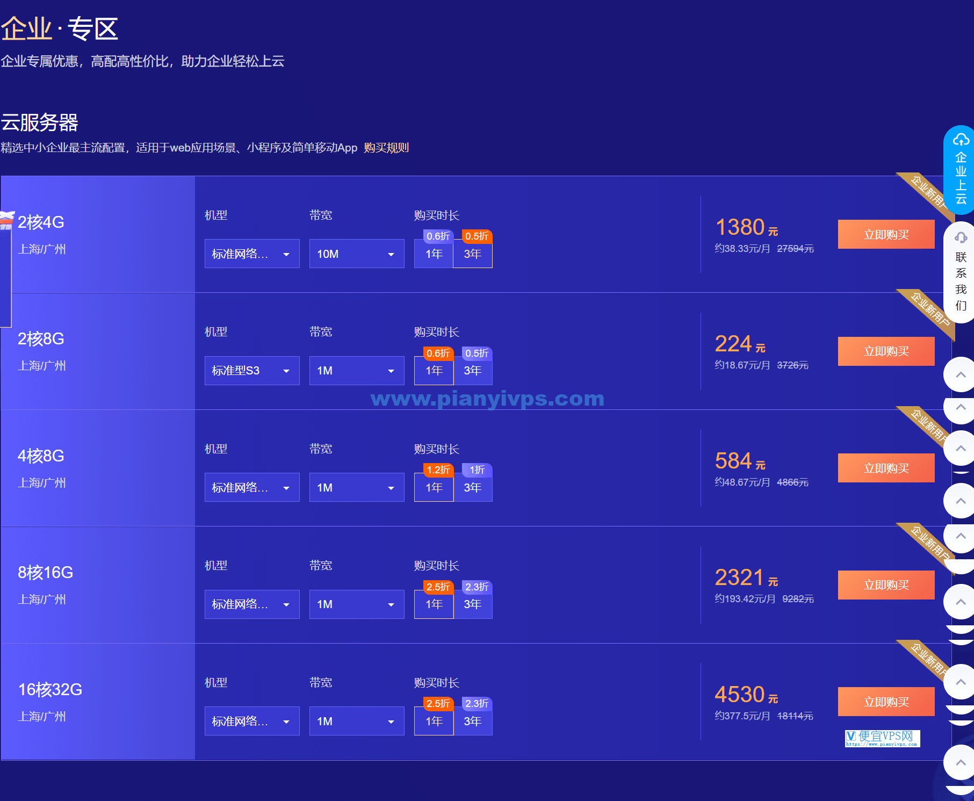
Task: Click the 2核8G plan title
Action: pyautogui.click(x=41, y=338)
